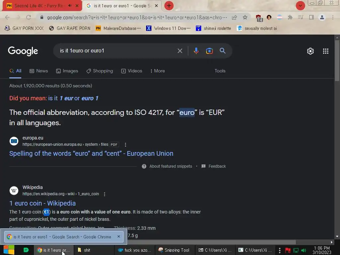Close the Chrome taskbar preview popup
340x255 pixels.
119,236
